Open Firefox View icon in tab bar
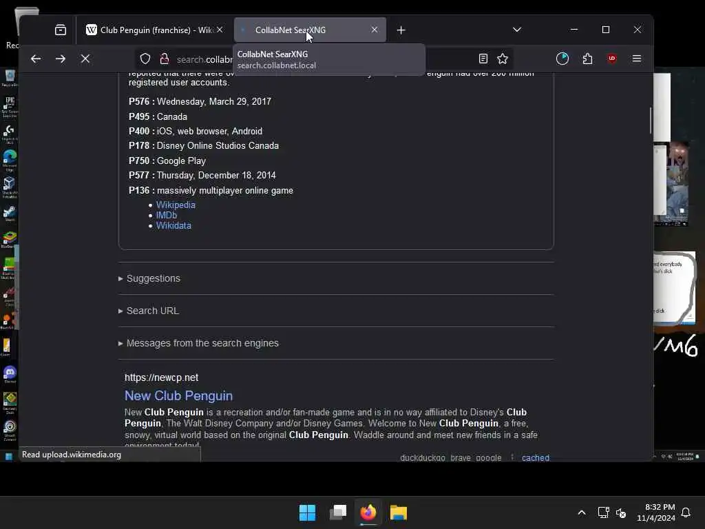 (x=61, y=30)
